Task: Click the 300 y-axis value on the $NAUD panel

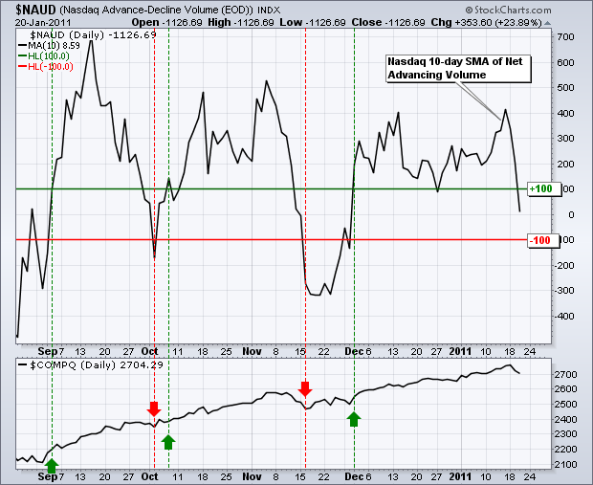Action: point(565,139)
